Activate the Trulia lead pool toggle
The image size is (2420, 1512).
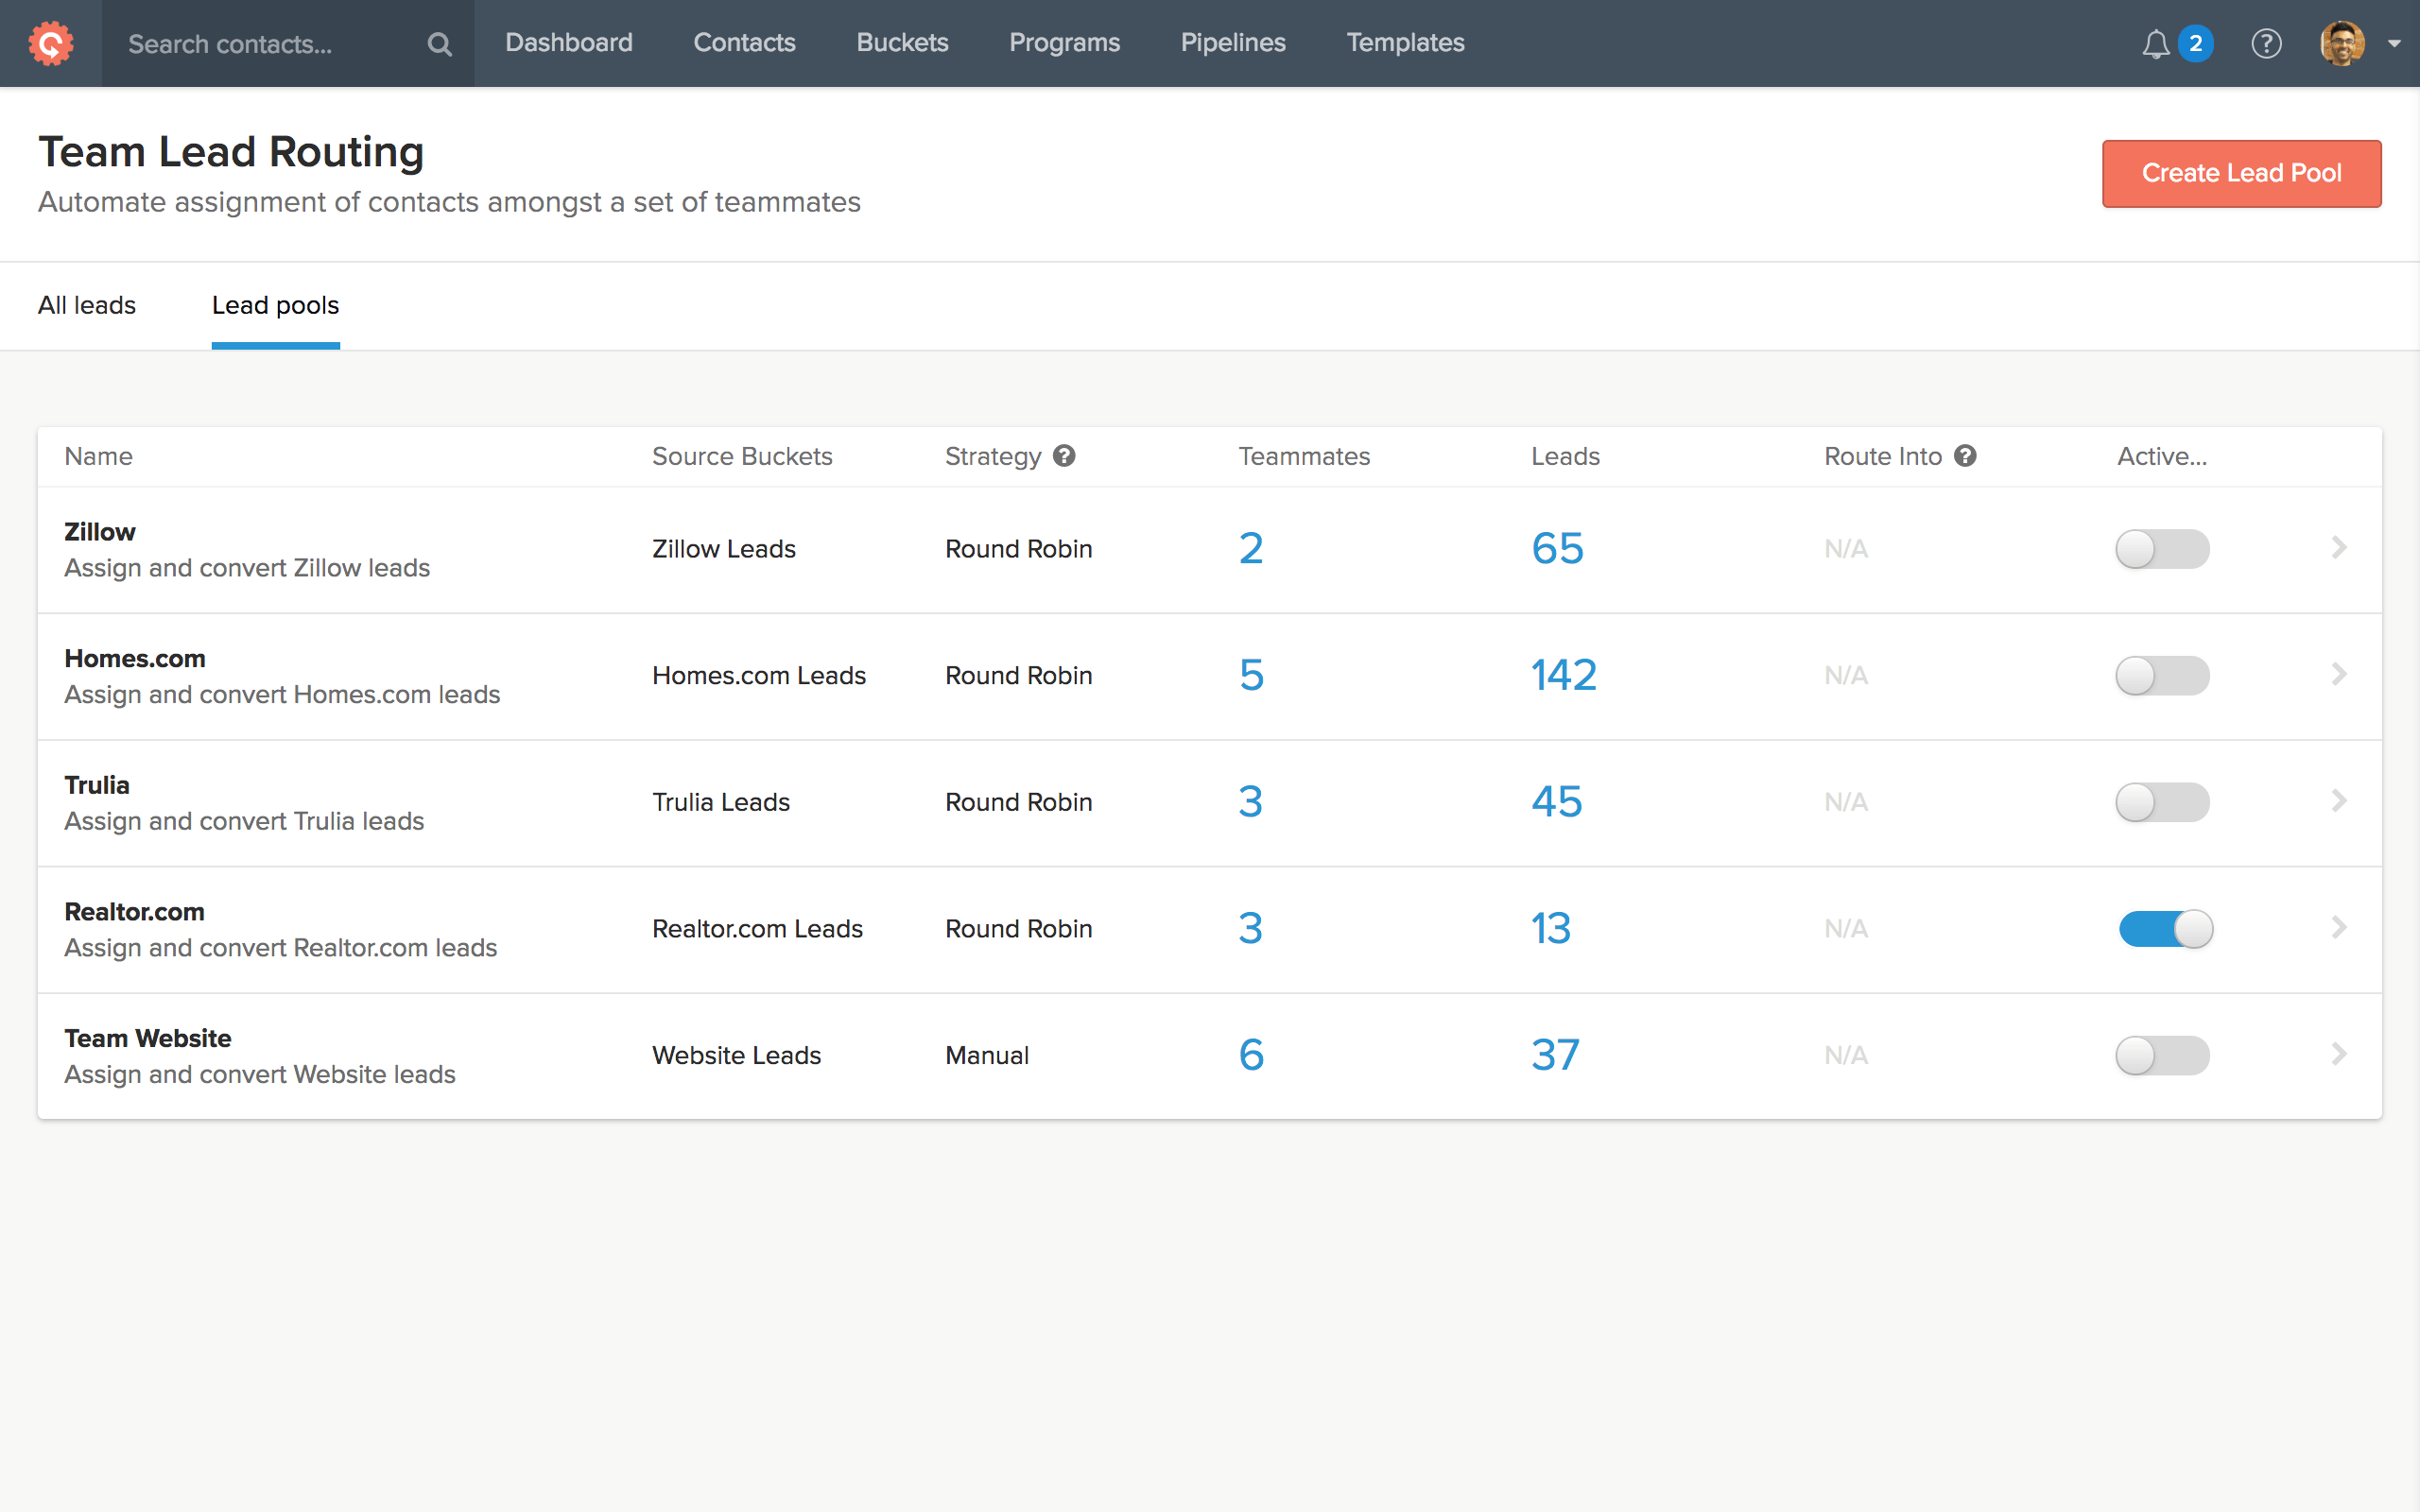(2162, 802)
